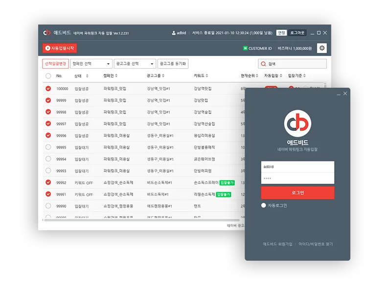Click the 애드비드 logo in title bar
The image size is (367, 294).
tap(47, 33)
